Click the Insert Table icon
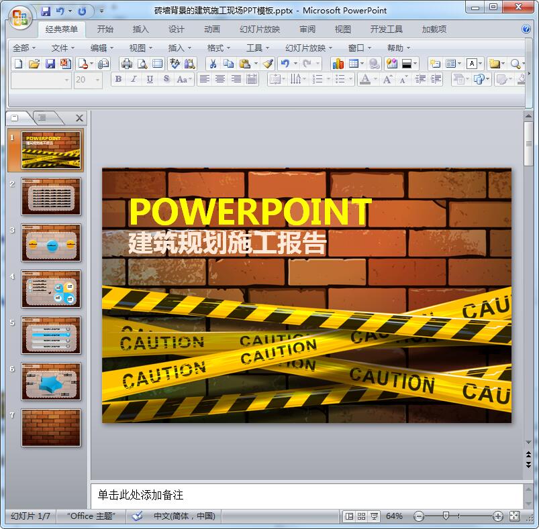 [x=353, y=64]
